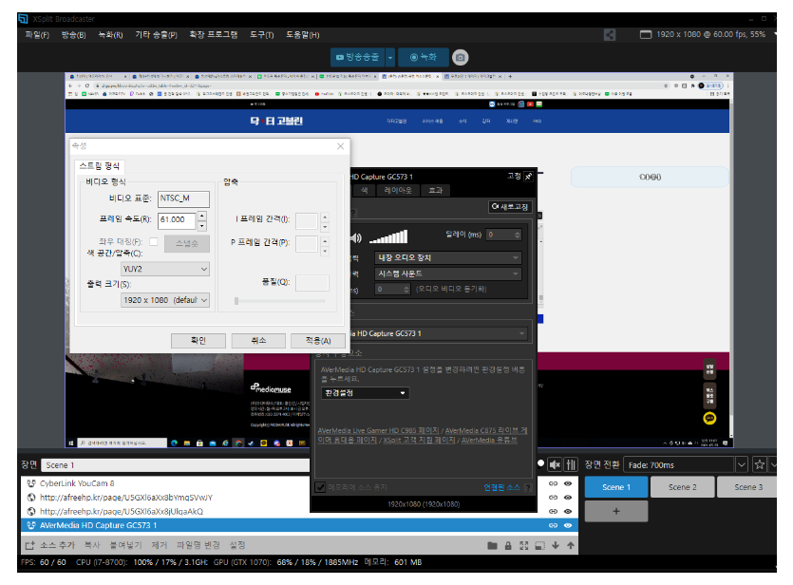Increase 프레임 속도 with the up stepper
This screenshot has width=793, height=585.
[201, 216]
